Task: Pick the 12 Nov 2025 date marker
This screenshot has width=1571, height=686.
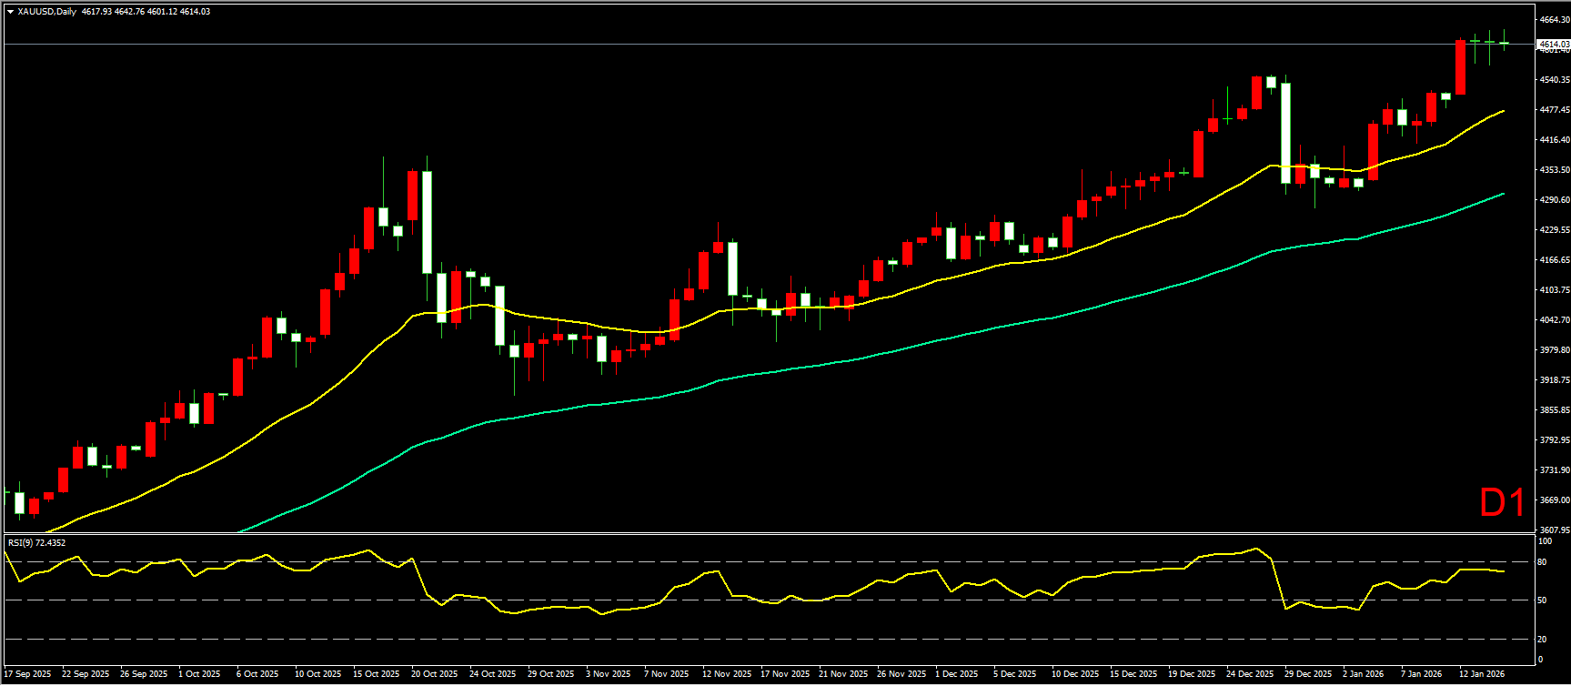Action: 726,674
